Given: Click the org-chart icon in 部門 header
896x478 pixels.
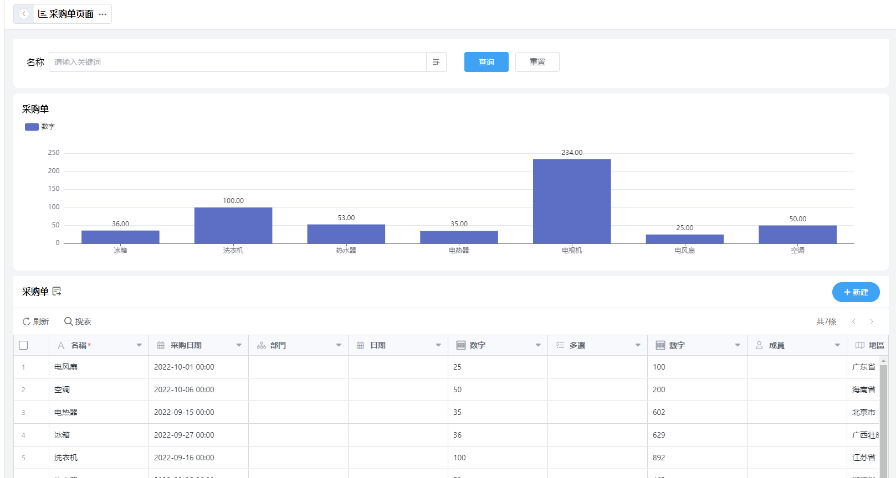Looking at the screenshot, I should [261, 345].
